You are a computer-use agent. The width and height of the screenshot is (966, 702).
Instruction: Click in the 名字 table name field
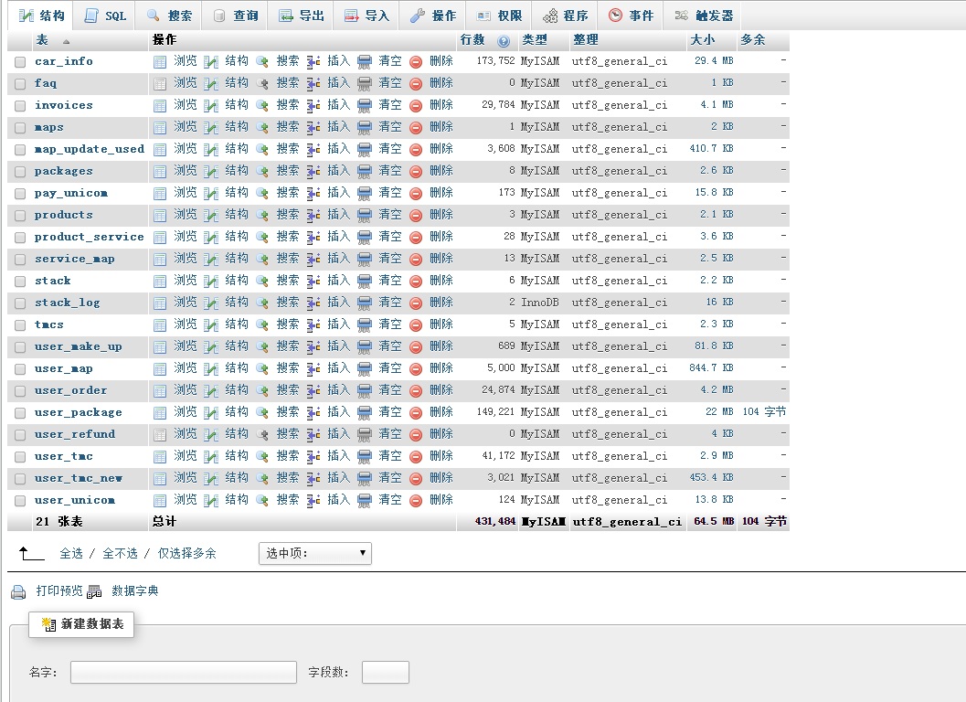click(x=184, y=672)
